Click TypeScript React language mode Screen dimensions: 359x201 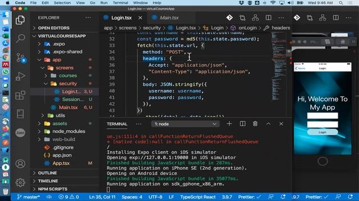click(x=197, y=197)
